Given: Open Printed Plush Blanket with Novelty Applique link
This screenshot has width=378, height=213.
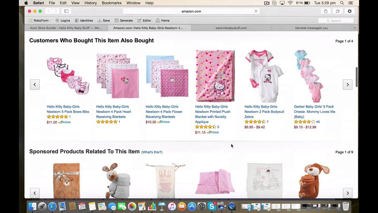Looking at the screenshot, I should click(213, 114).
